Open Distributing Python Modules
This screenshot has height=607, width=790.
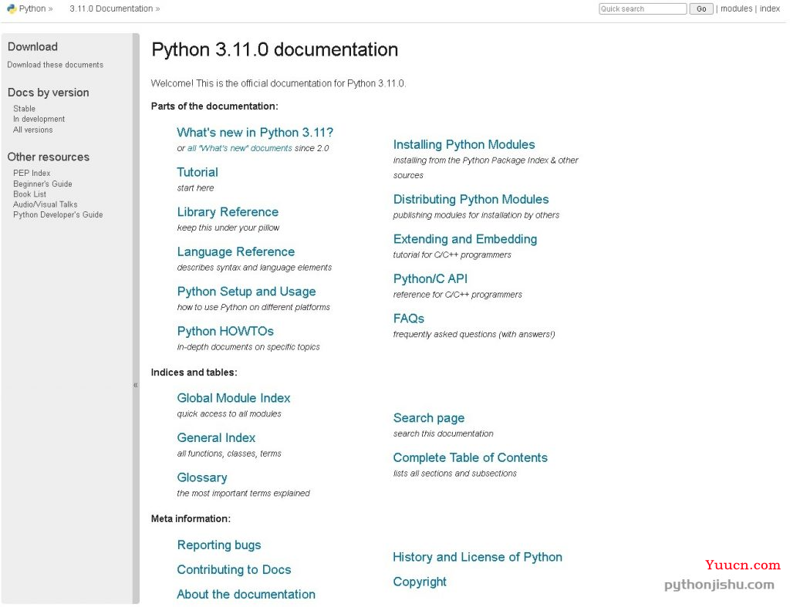[471, 200]
